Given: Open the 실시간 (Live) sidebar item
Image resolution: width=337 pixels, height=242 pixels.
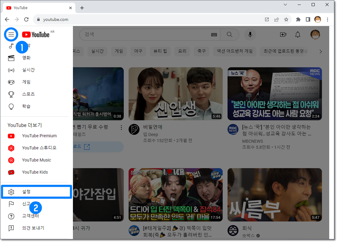Looking at the screenshot, I should [x=34, y=70].
